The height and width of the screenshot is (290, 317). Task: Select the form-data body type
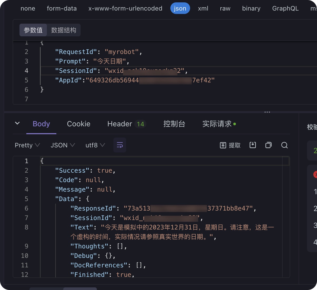(x=62, y=8)
